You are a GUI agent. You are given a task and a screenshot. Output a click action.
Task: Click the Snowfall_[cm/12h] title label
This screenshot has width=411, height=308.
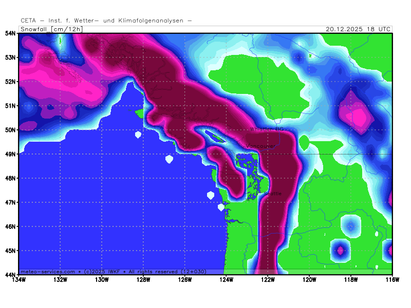[51, 29]
